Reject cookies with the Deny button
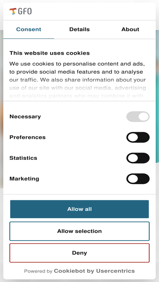 80,253
